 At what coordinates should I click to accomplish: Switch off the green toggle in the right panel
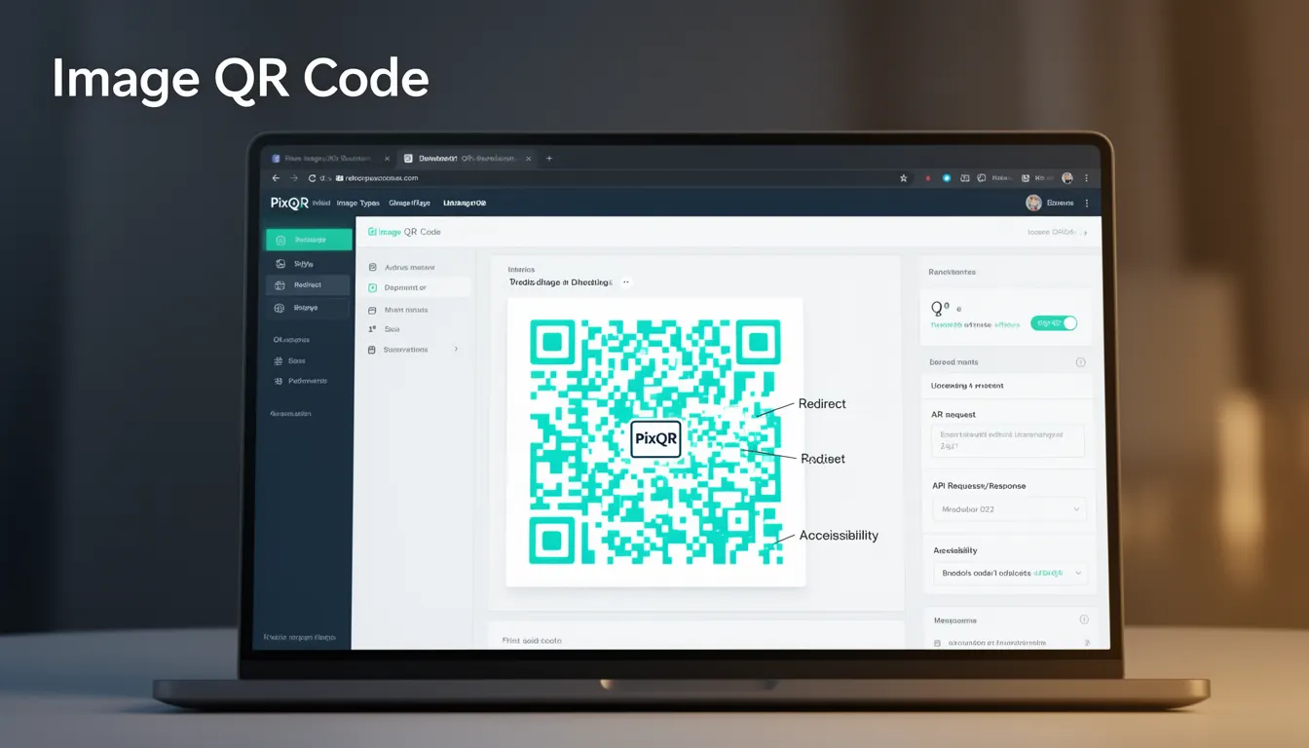click(x=1054, y=323)
